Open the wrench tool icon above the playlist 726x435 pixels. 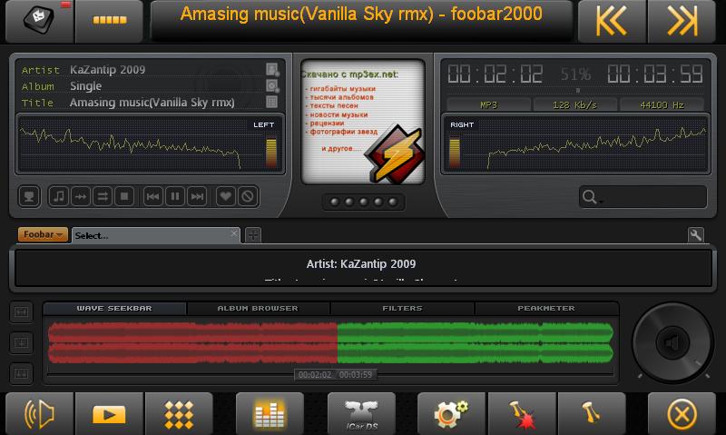(x=696, y=235)
